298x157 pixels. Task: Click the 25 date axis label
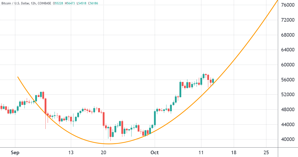(x=266, y=153)
